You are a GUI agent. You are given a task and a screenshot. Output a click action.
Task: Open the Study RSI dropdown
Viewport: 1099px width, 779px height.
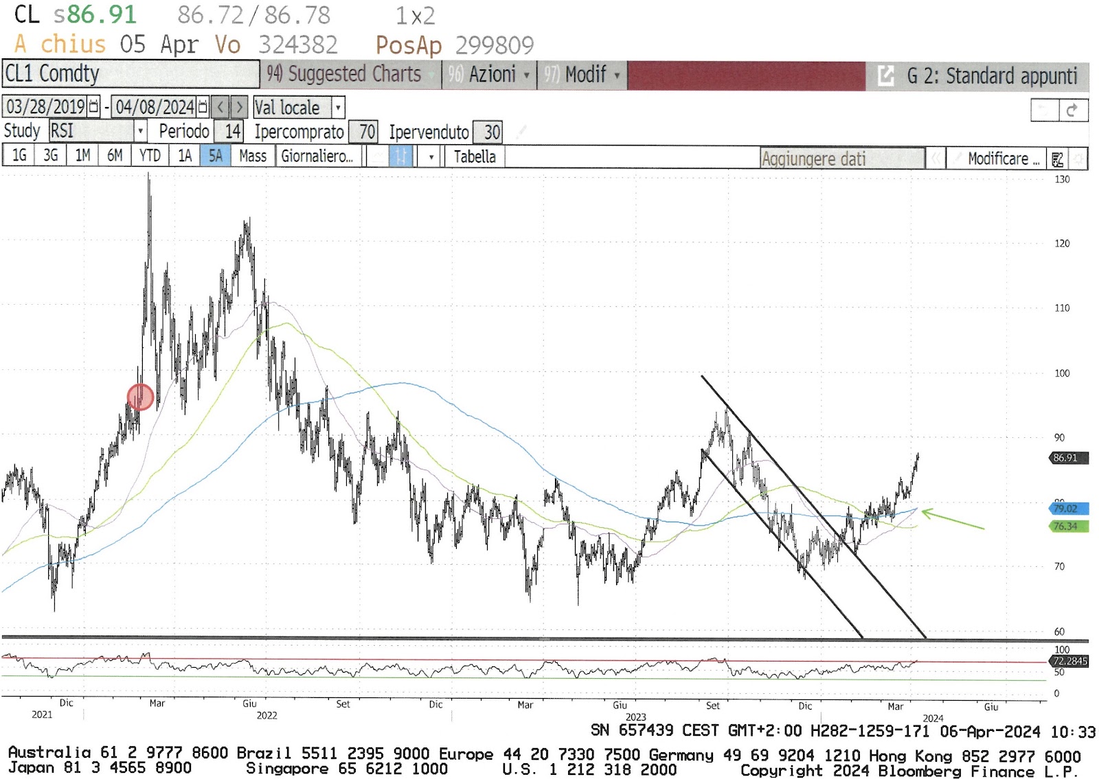140,131
